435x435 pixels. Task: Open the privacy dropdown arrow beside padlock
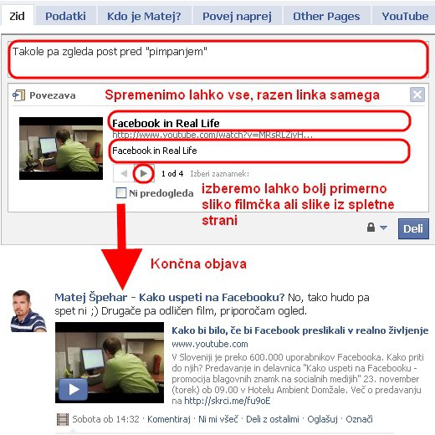pos(383,228)
